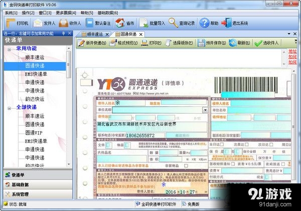Viewport: 301px width, 211px height.
Task: Open the 基础数据 section in bottom navigation
Action: (x=38, y=184)
